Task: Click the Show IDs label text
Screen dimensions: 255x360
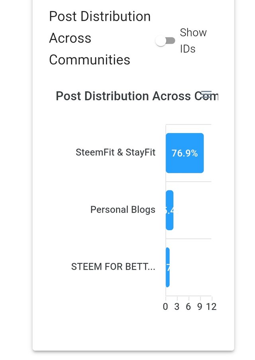Action: [193, 41]
